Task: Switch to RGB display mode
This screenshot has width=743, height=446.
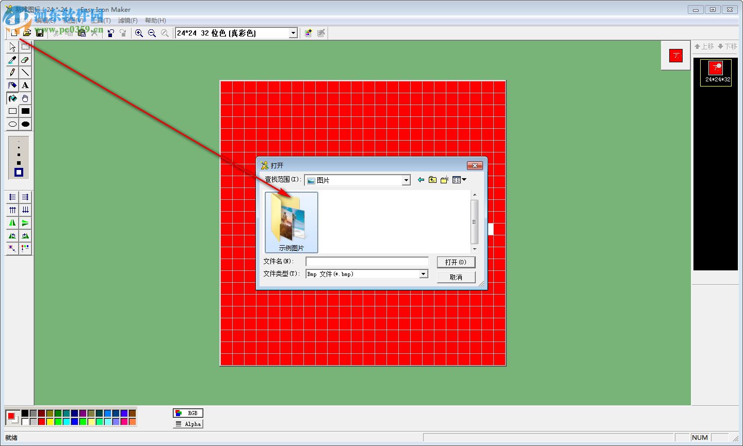Action: pyautogui.click(x=188, y=413)
